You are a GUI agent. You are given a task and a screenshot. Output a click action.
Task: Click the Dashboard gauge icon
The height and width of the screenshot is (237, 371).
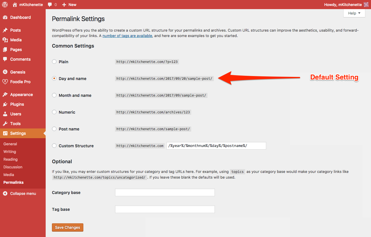(5, 17)
